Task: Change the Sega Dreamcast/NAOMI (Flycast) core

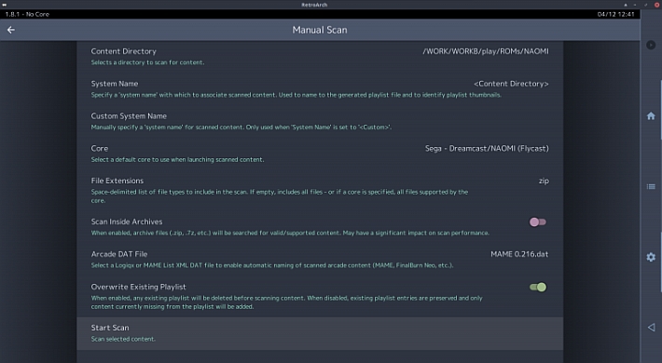Action: click(x=487, y=148)
